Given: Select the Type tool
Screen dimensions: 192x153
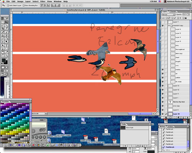Looking at the screenshot, I should (x=7, y=45).
